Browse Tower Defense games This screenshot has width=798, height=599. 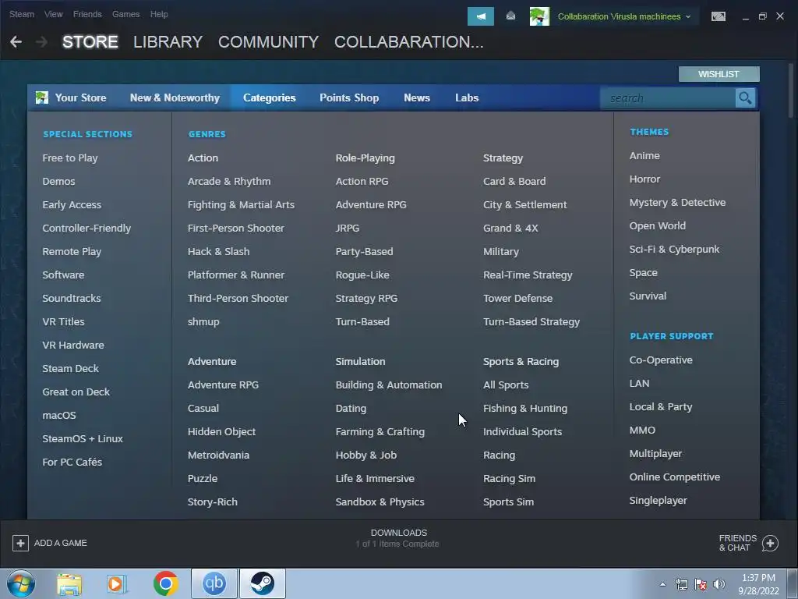[517, 299]
